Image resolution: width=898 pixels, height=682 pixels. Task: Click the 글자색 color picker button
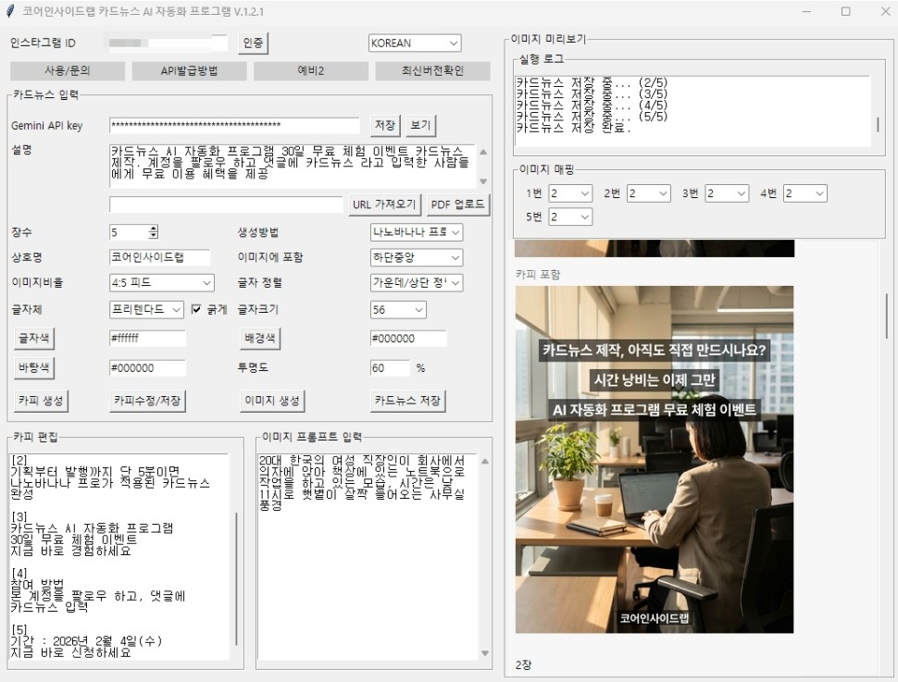pyautogui.click(x=33, y=338)
